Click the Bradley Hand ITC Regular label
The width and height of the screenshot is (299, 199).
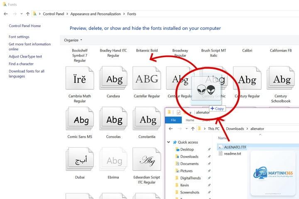click(x=113, y=53)
